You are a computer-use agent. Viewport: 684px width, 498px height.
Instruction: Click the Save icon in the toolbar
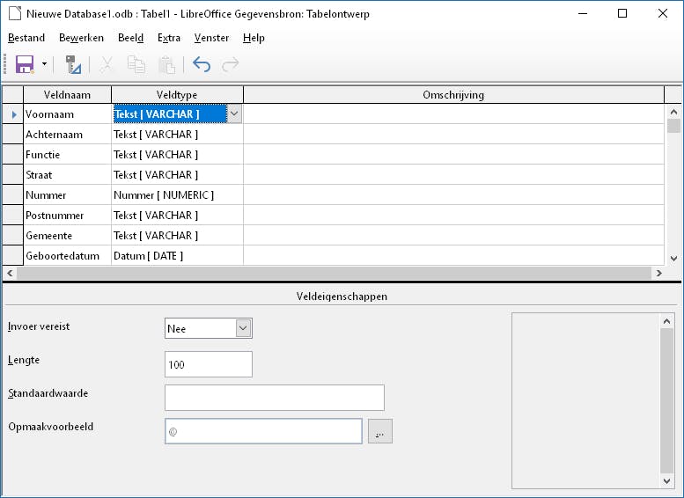23,64
